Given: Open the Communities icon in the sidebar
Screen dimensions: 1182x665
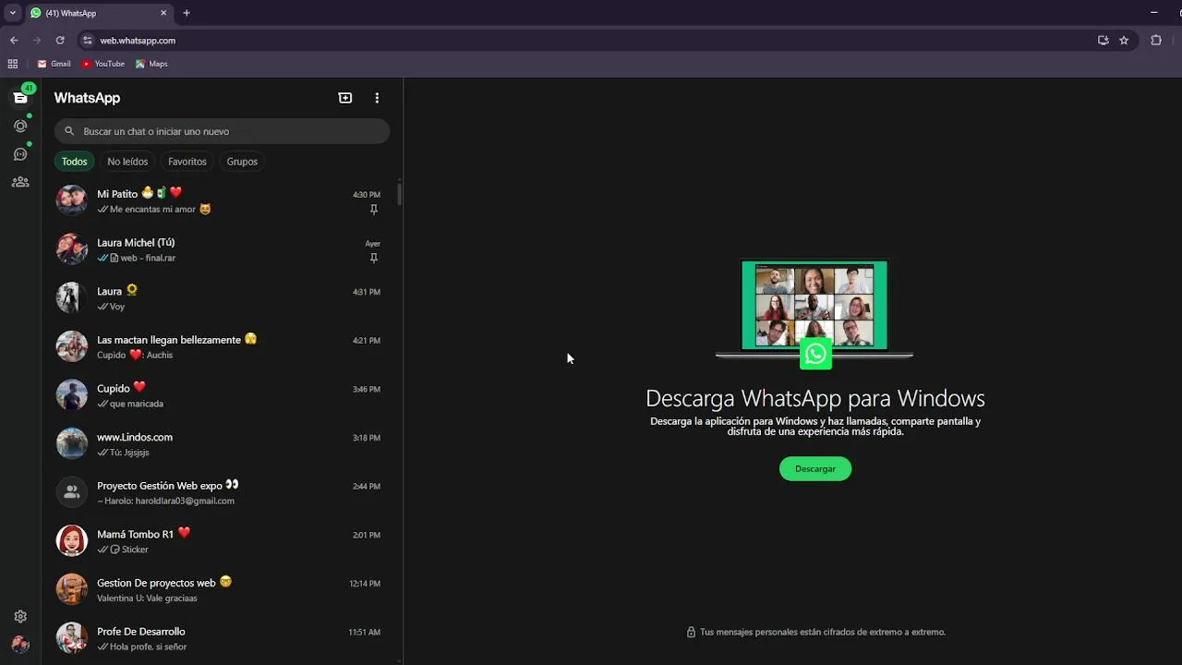Looking at the screenshot, I should 20,182.
